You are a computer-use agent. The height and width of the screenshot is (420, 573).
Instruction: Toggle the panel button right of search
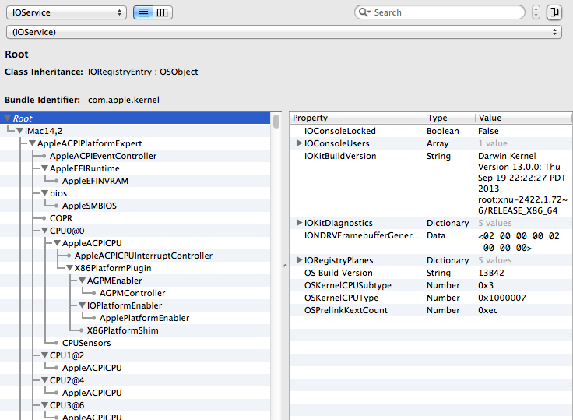[554, 12]
